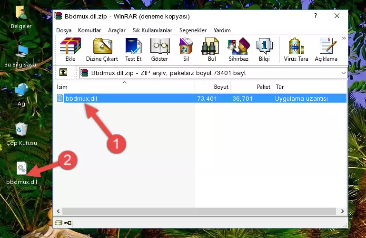The width and height of the screenshot is (366, 238).
Task: Click the Sil (Delete) toolbar icon
Action: click(186, 49)
